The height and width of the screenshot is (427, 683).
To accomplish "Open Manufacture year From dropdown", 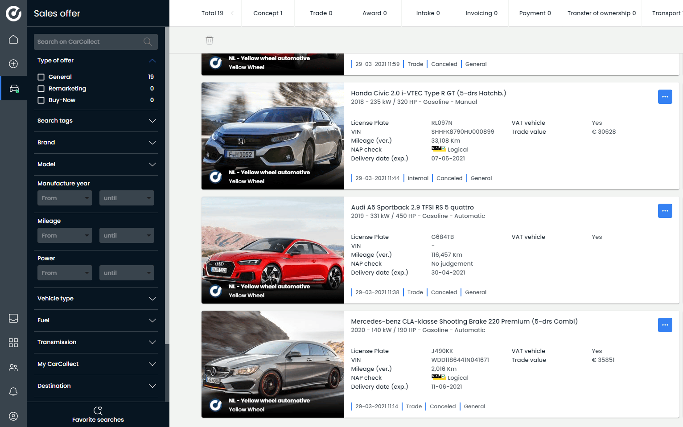I will (x=65, y=198).
